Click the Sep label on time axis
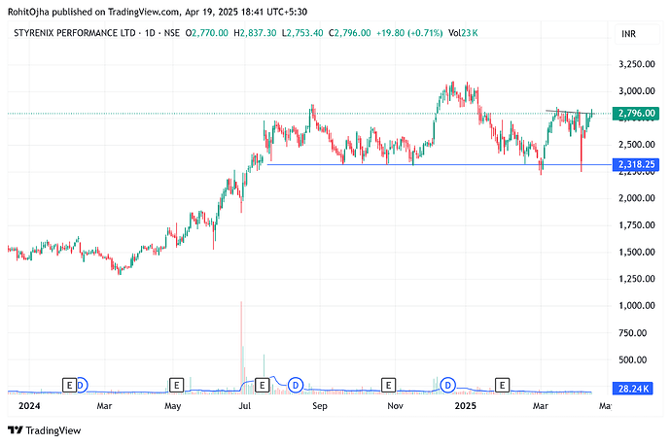This screenshot has height=444, width=671. click(x=320, y=405)
